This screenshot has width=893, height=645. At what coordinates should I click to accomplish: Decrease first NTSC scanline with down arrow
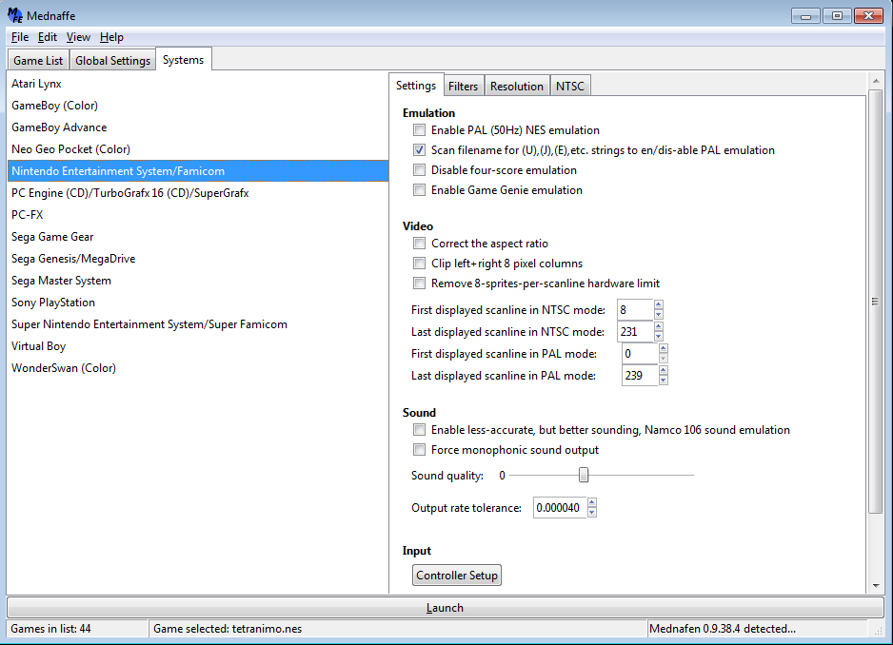[659, 315]
